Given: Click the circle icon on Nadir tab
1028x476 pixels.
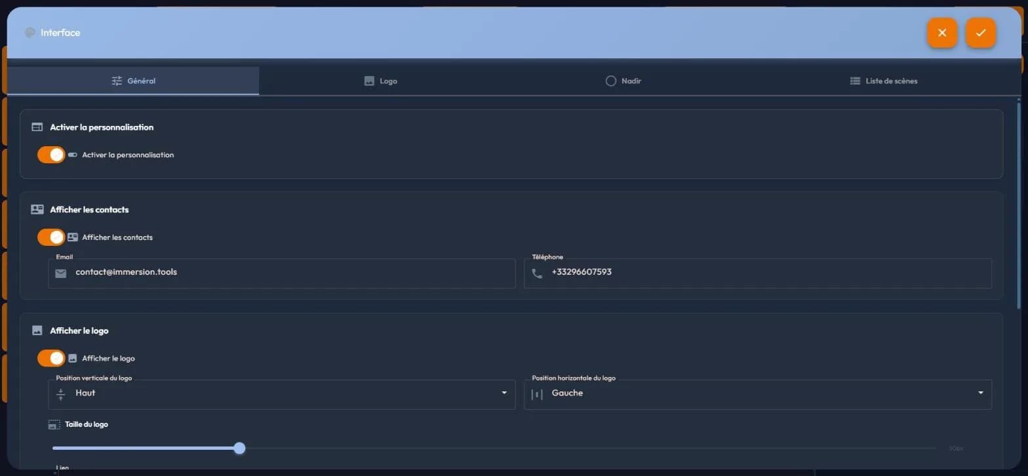Looking at the screenshot, I should tap(611, 81).
